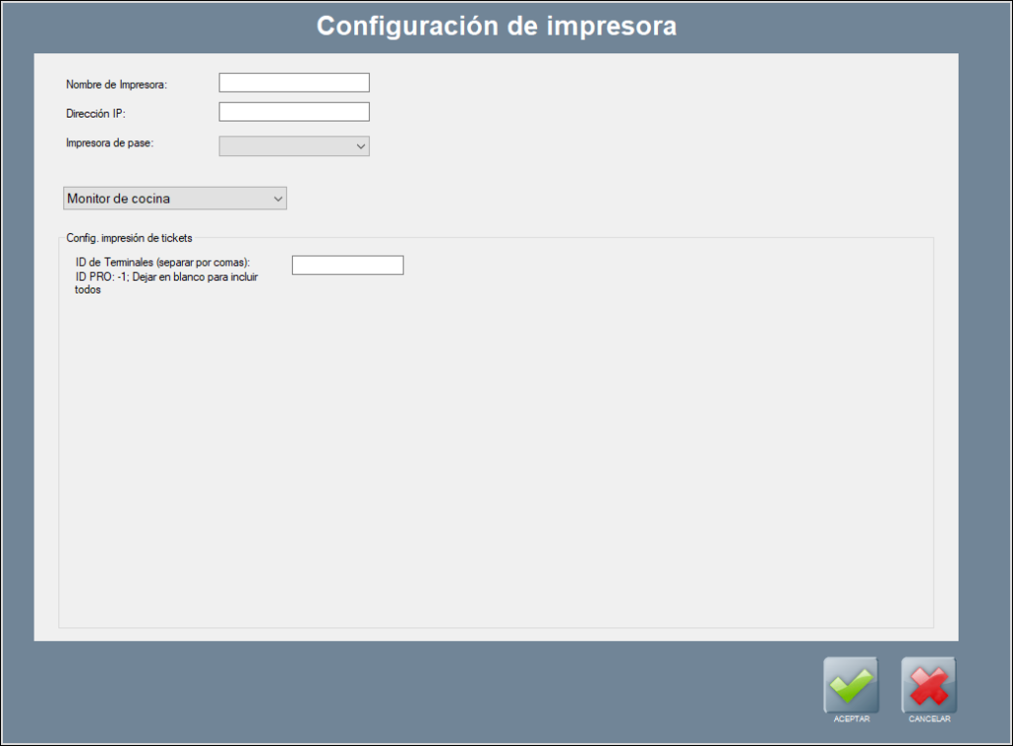Click the CANCELAR caption under the red X
The width and height of the screenshot is (1013, 746).
pyautogui.click(x=929, y=719)
